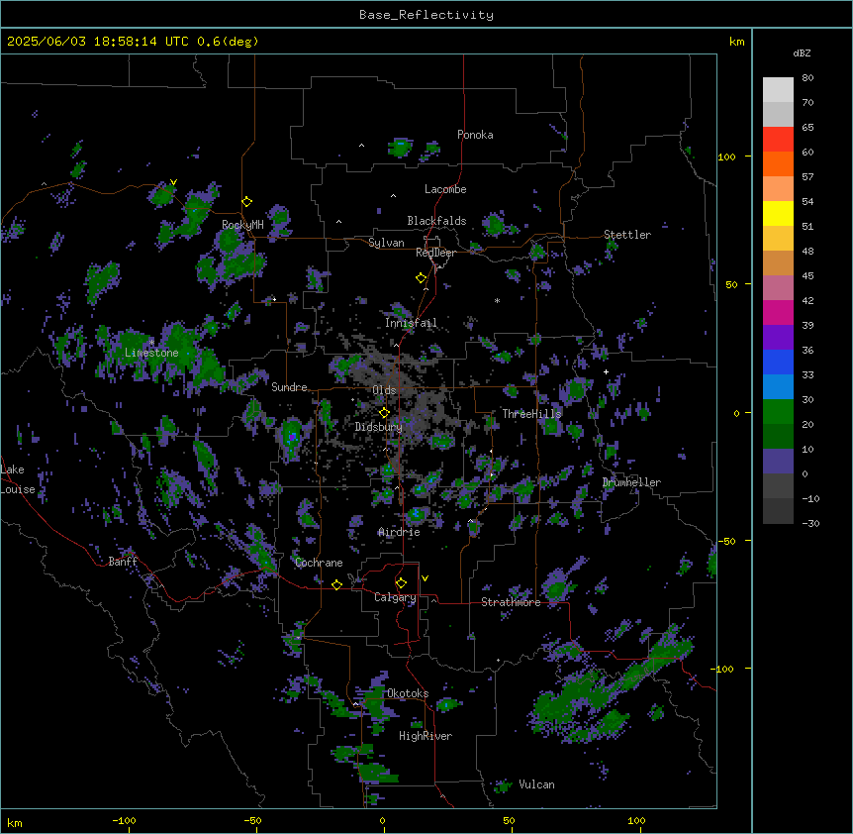Click the Lake Louise label at left edge
This screenshot has height=834, width=853.
tap(18, 479)
